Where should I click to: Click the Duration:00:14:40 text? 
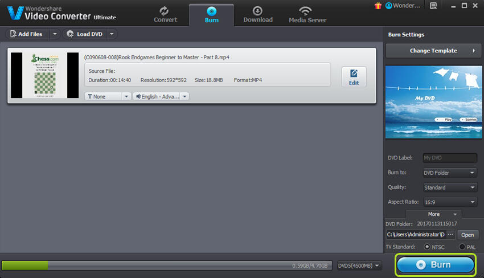point(109,80)
